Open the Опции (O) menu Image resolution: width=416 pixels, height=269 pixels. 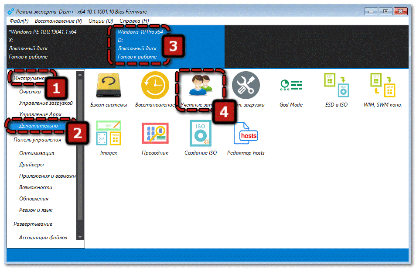[x=101, y=21]
